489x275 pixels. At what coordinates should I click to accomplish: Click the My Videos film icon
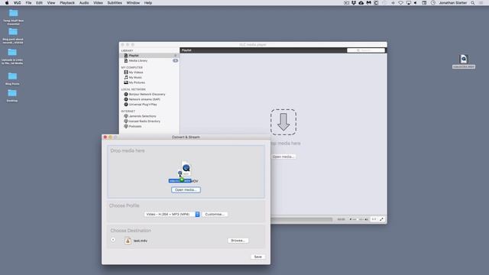tap(126, 73)
